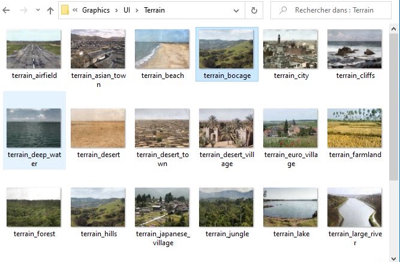Expand the chevron after UI breadcrumb
This screenshot has height=262, width=400.
(x=137, y=10)
